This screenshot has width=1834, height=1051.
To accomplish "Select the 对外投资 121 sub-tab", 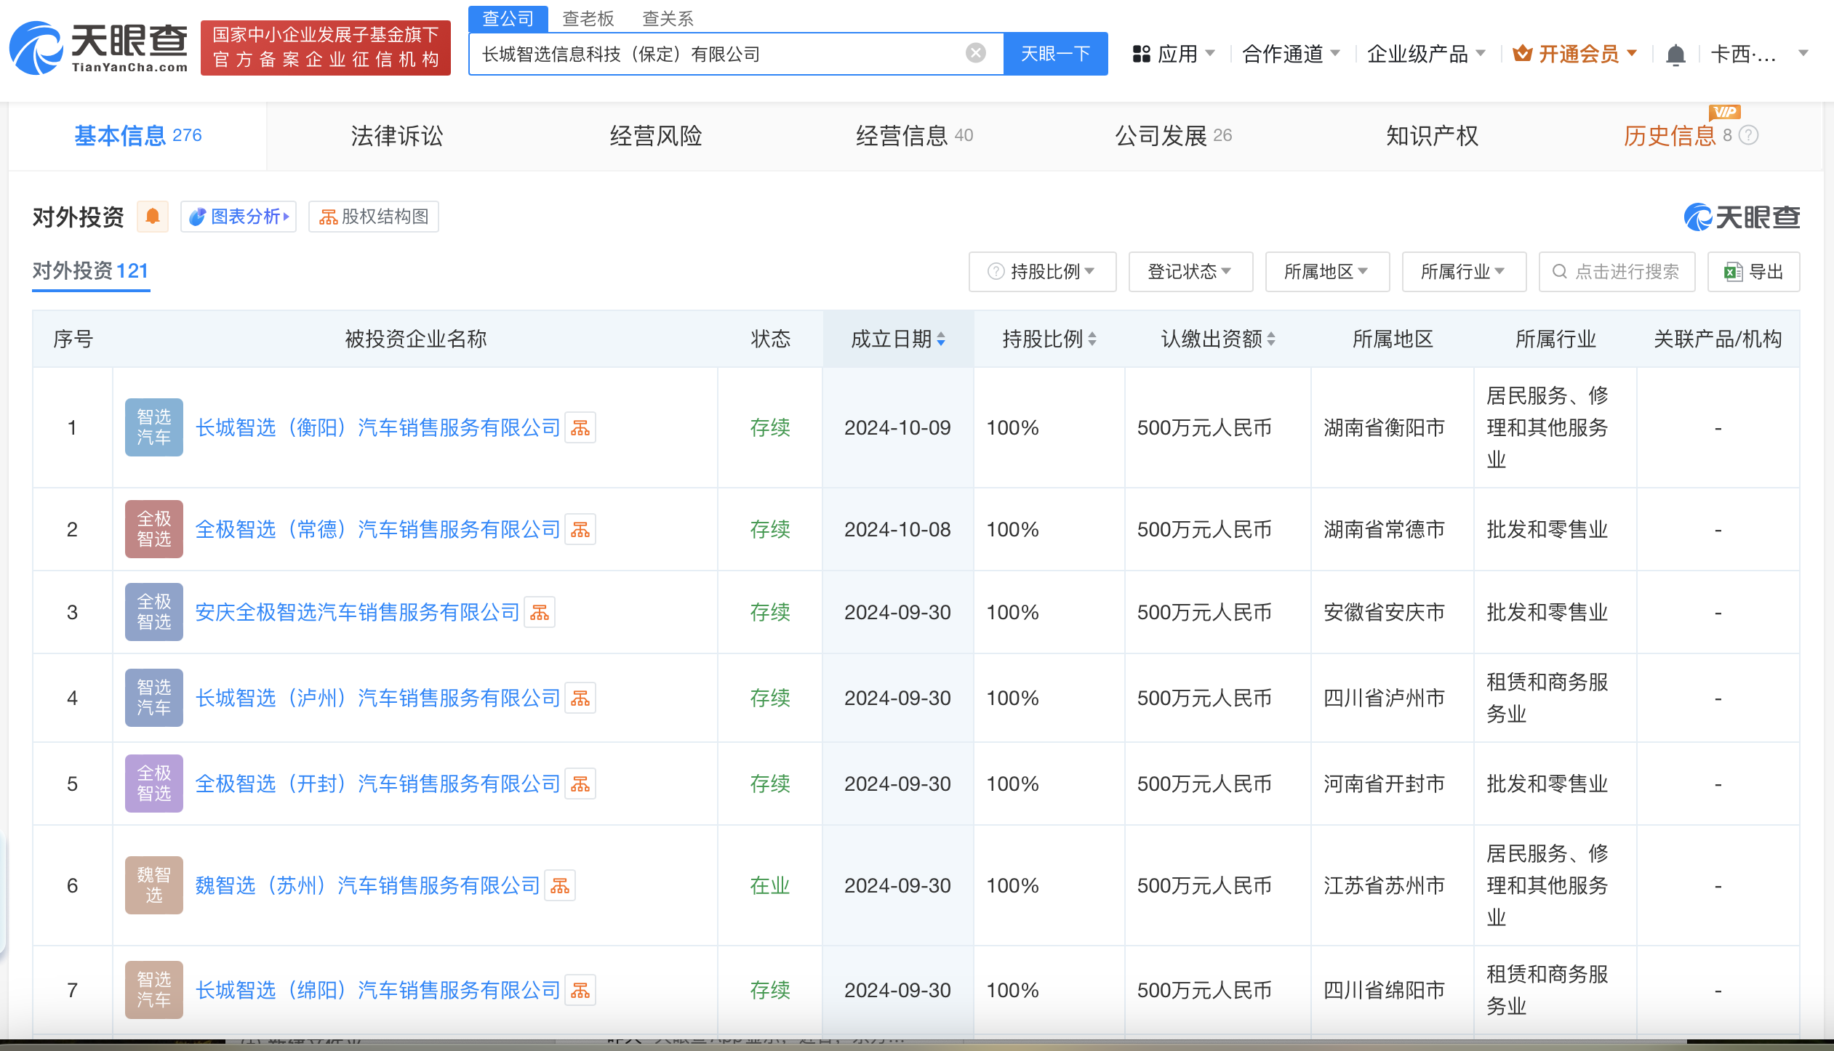I will 91,271.
